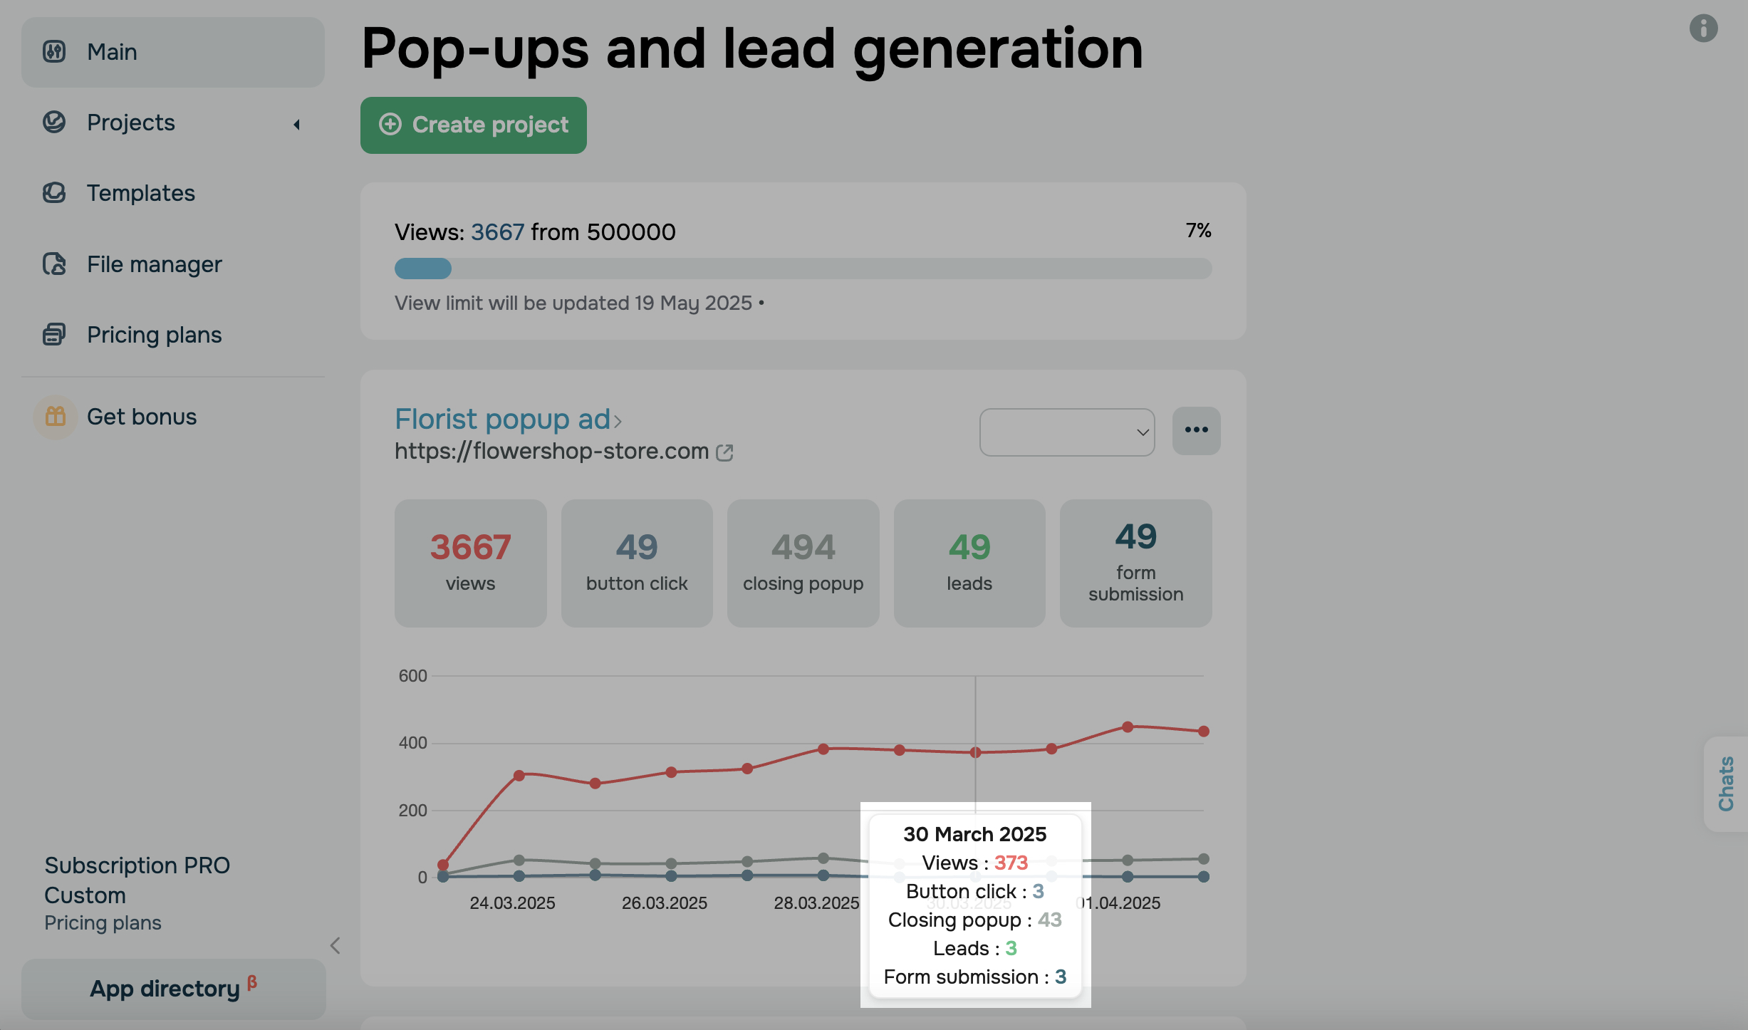Viewport: 1748px width, 1030px height.
Task: Go to File manager section
Action: tap(155, 264)
